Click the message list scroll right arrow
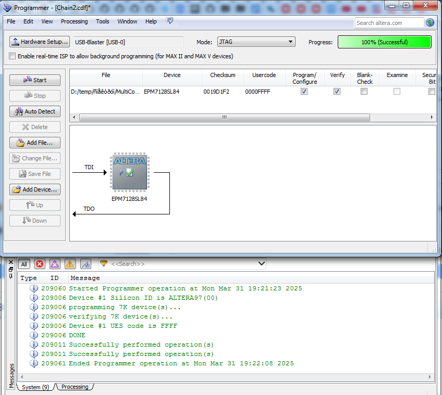Image resolution: width=442 pixels, height=395 pixels. pyautogui.click(x=429, y=377)
